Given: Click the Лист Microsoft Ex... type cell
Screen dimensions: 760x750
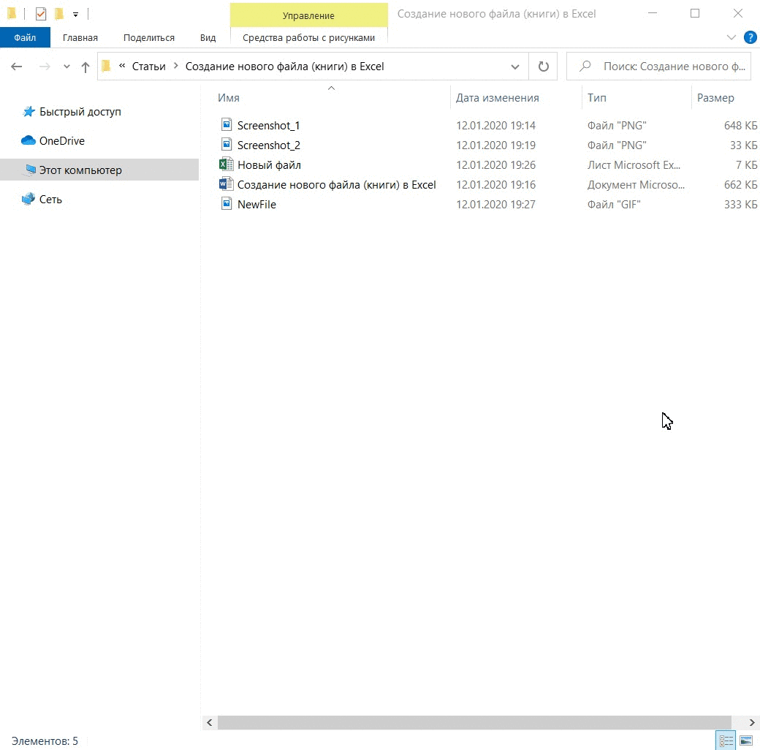Looking at the screenshot, I should (x=634, y=164).
